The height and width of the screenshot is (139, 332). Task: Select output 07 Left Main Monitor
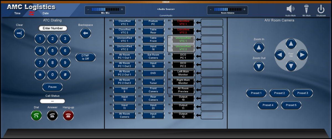pyautogui.click(x=183, y=73)
